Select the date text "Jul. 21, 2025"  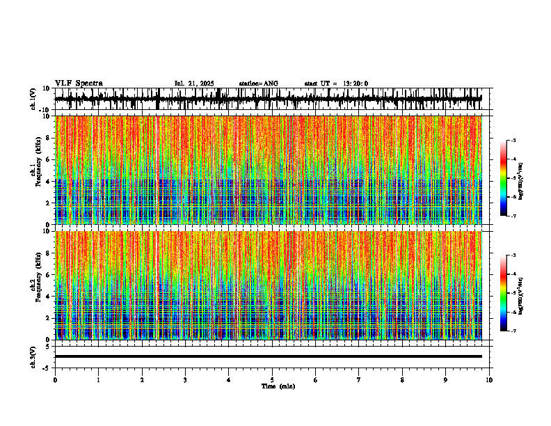[194, 84]
